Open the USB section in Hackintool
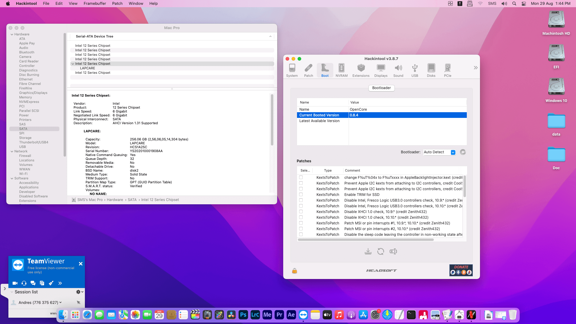The image size is (576, 324). click(415, 70)
